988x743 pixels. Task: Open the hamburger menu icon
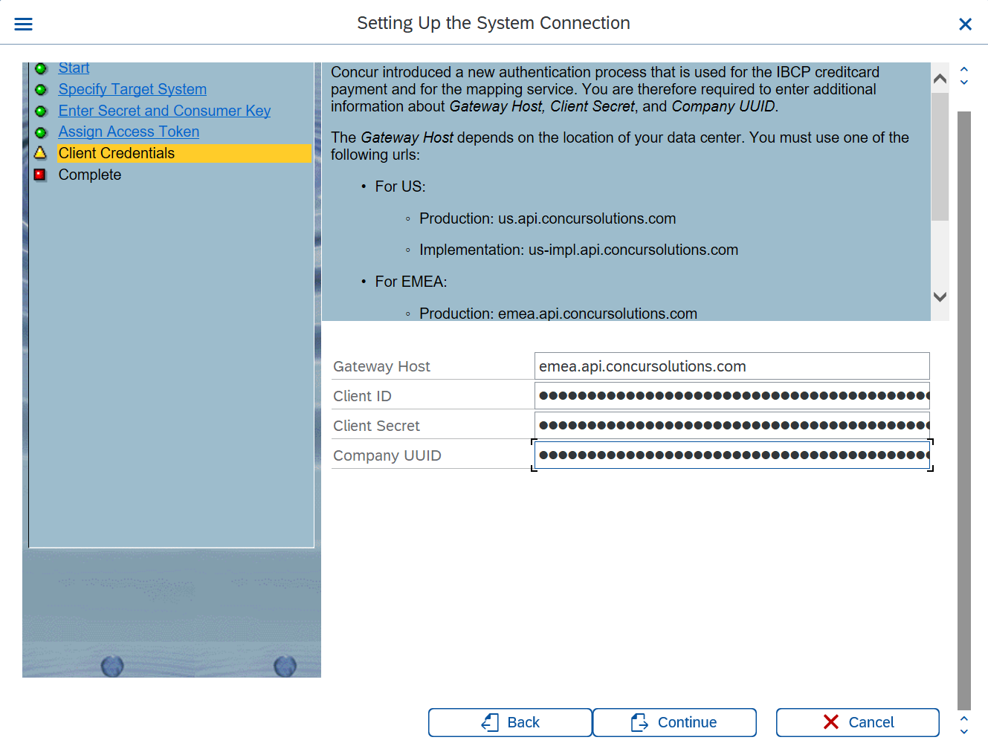24,24
